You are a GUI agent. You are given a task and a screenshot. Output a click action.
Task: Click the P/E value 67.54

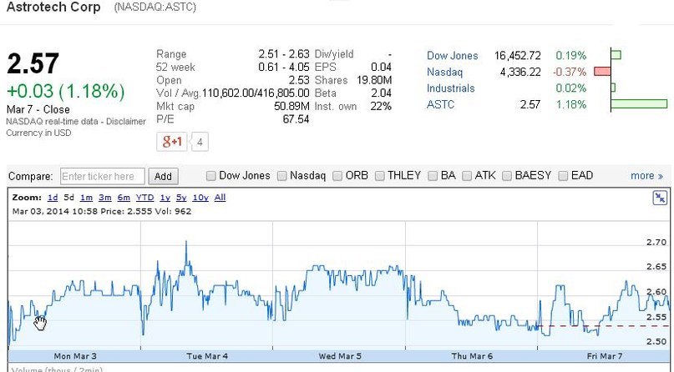[296, 119]
